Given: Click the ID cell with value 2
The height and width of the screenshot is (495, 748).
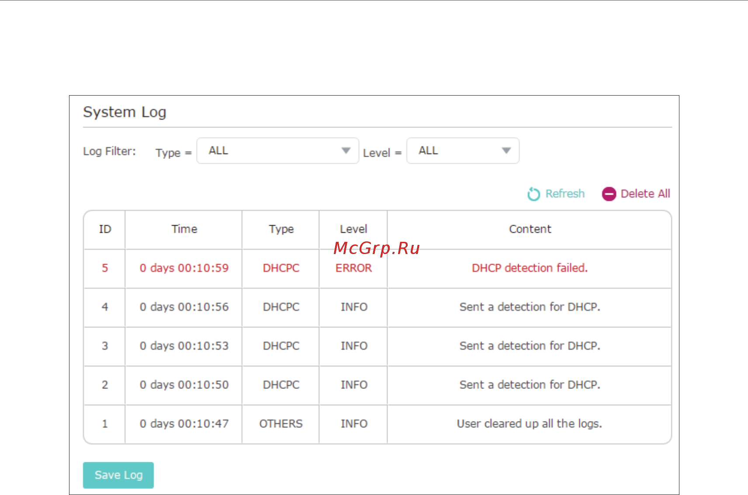Looking at the screenshot, I should click(105, 385).
